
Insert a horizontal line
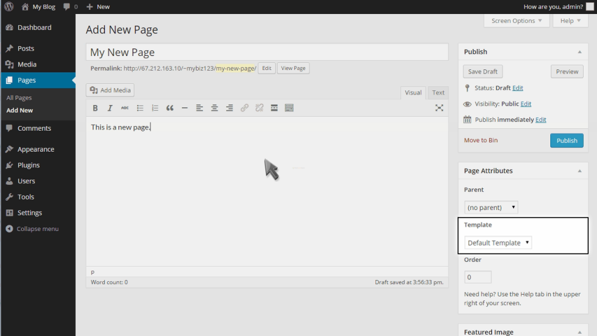click(184, 107)
